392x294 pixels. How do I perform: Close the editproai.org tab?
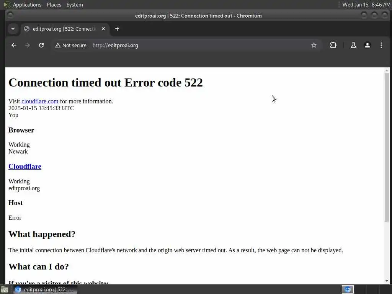pos(103,29)
